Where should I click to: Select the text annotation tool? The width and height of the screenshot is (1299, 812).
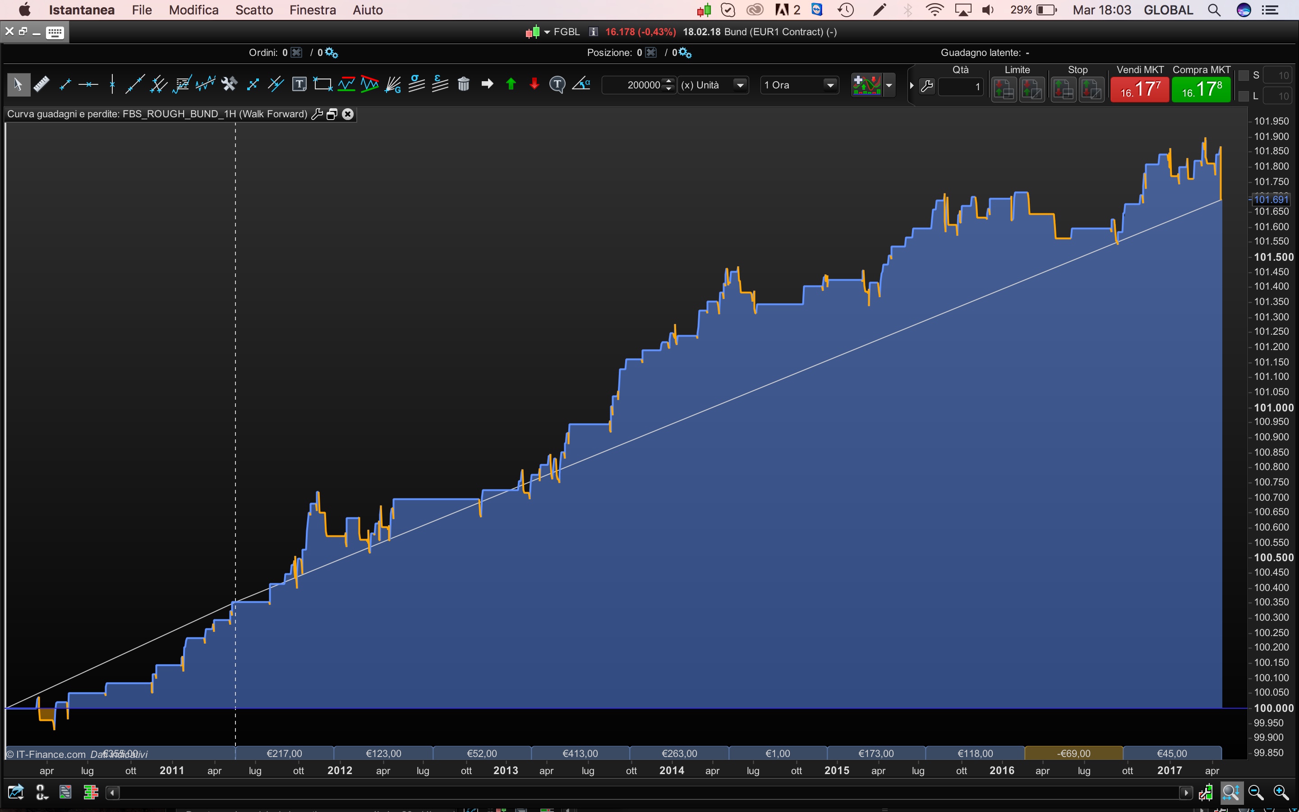(299, 84)
